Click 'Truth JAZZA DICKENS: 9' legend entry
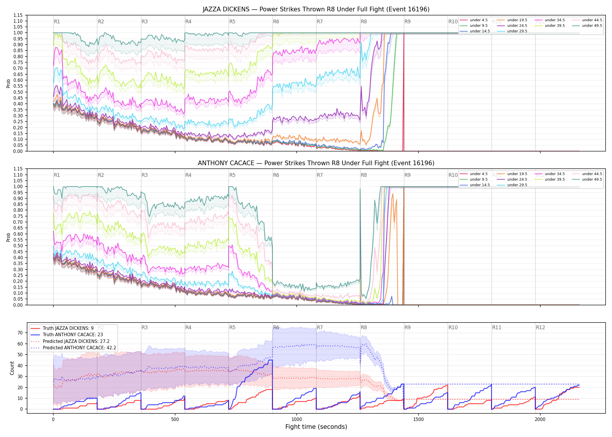This screenshot has width=612, height=437. [x=62, y=328]
